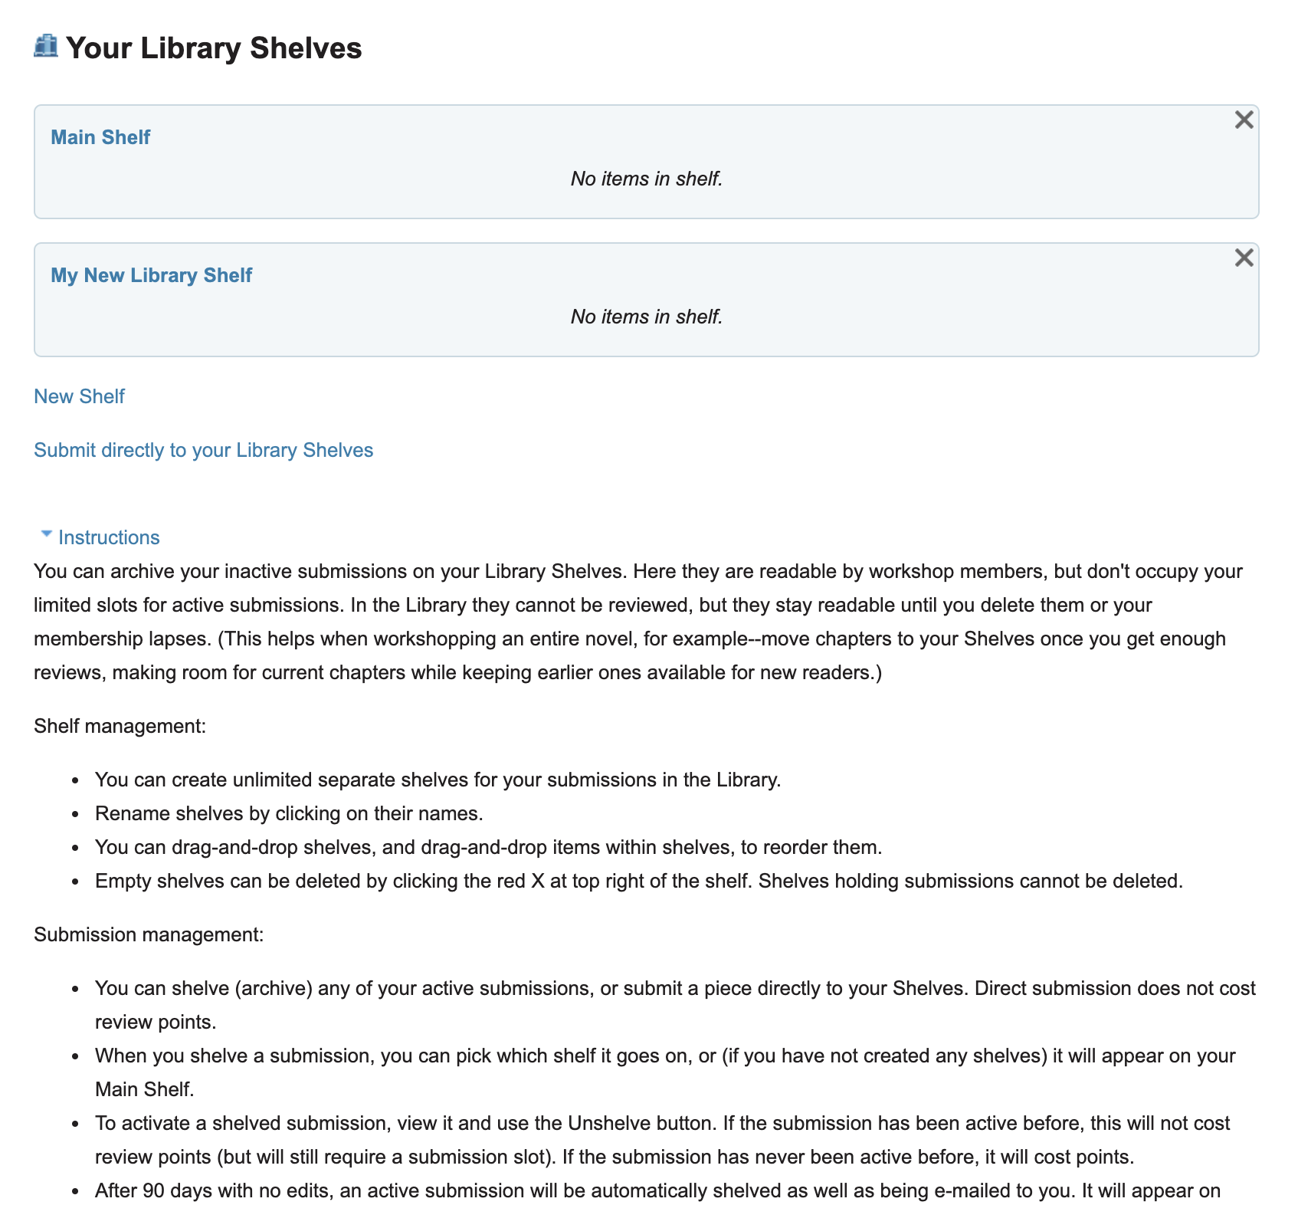Image resolution: width=1298 pixels, height=1205 pixels.
Task: Create a New Shelf
Action: (x=79, y=396)
